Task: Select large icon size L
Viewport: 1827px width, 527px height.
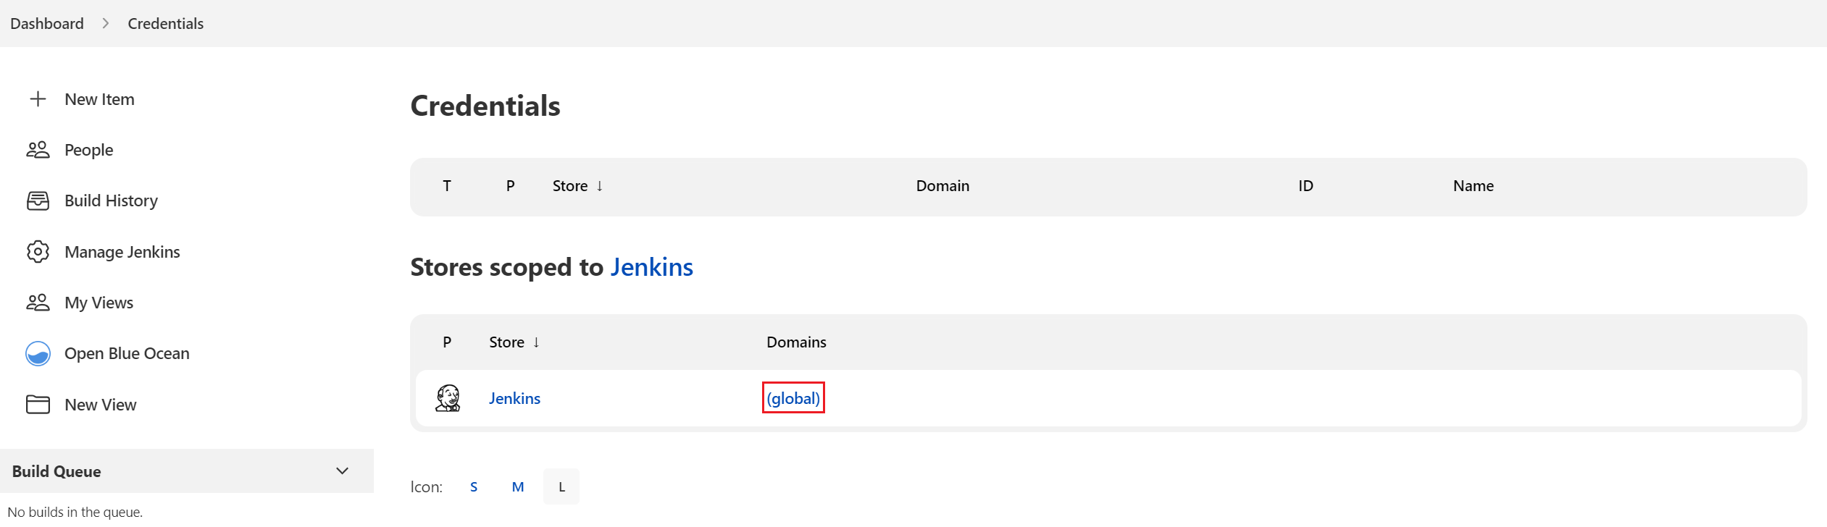Action: pyautogui.click(x=561, y=487)
